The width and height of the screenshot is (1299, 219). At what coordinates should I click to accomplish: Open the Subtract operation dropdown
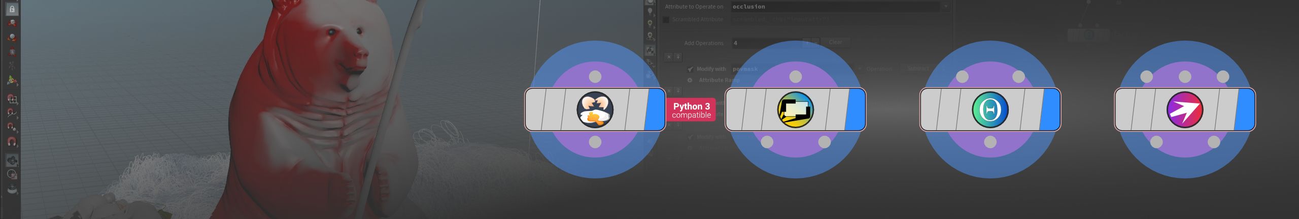[x=917, y=68]
